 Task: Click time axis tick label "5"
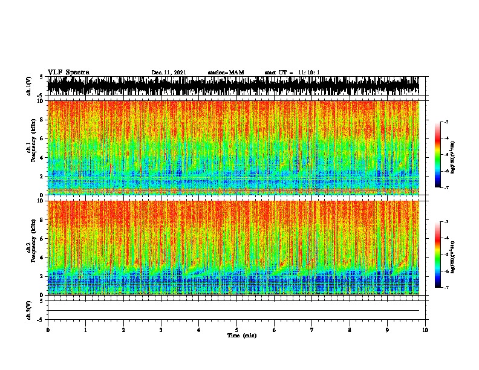pos(236,330)
